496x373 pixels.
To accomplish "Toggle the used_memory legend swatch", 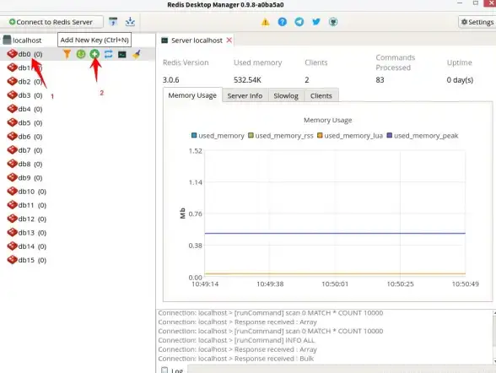I will (194, 135).
